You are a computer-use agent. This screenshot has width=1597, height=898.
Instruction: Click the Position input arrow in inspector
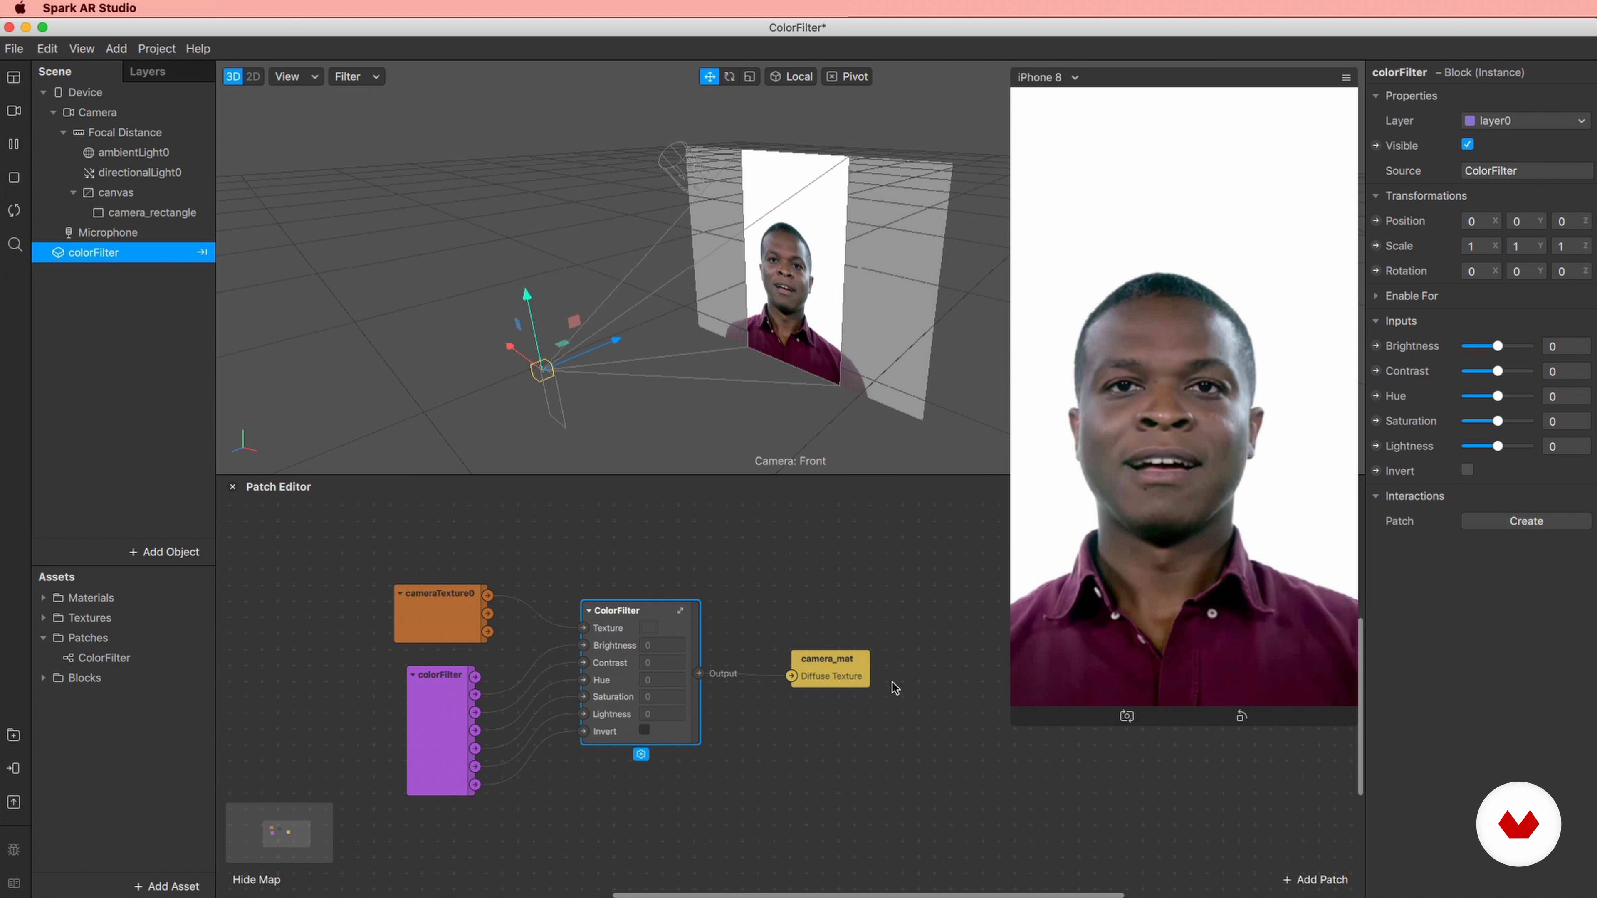[1376, 221]
